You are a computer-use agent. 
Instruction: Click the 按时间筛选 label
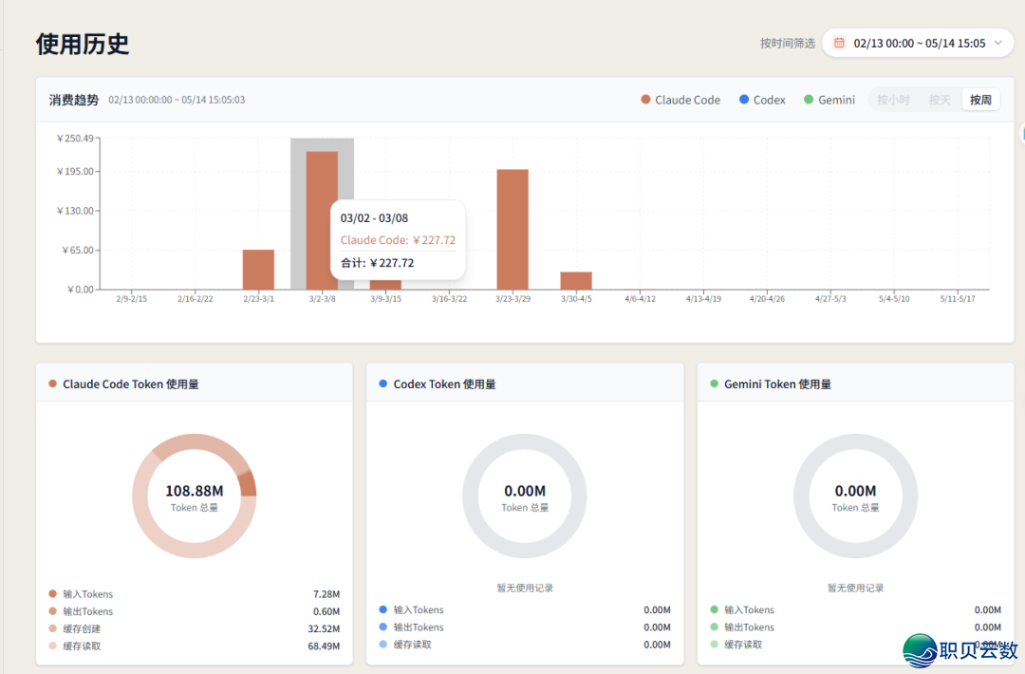[787, 43]
